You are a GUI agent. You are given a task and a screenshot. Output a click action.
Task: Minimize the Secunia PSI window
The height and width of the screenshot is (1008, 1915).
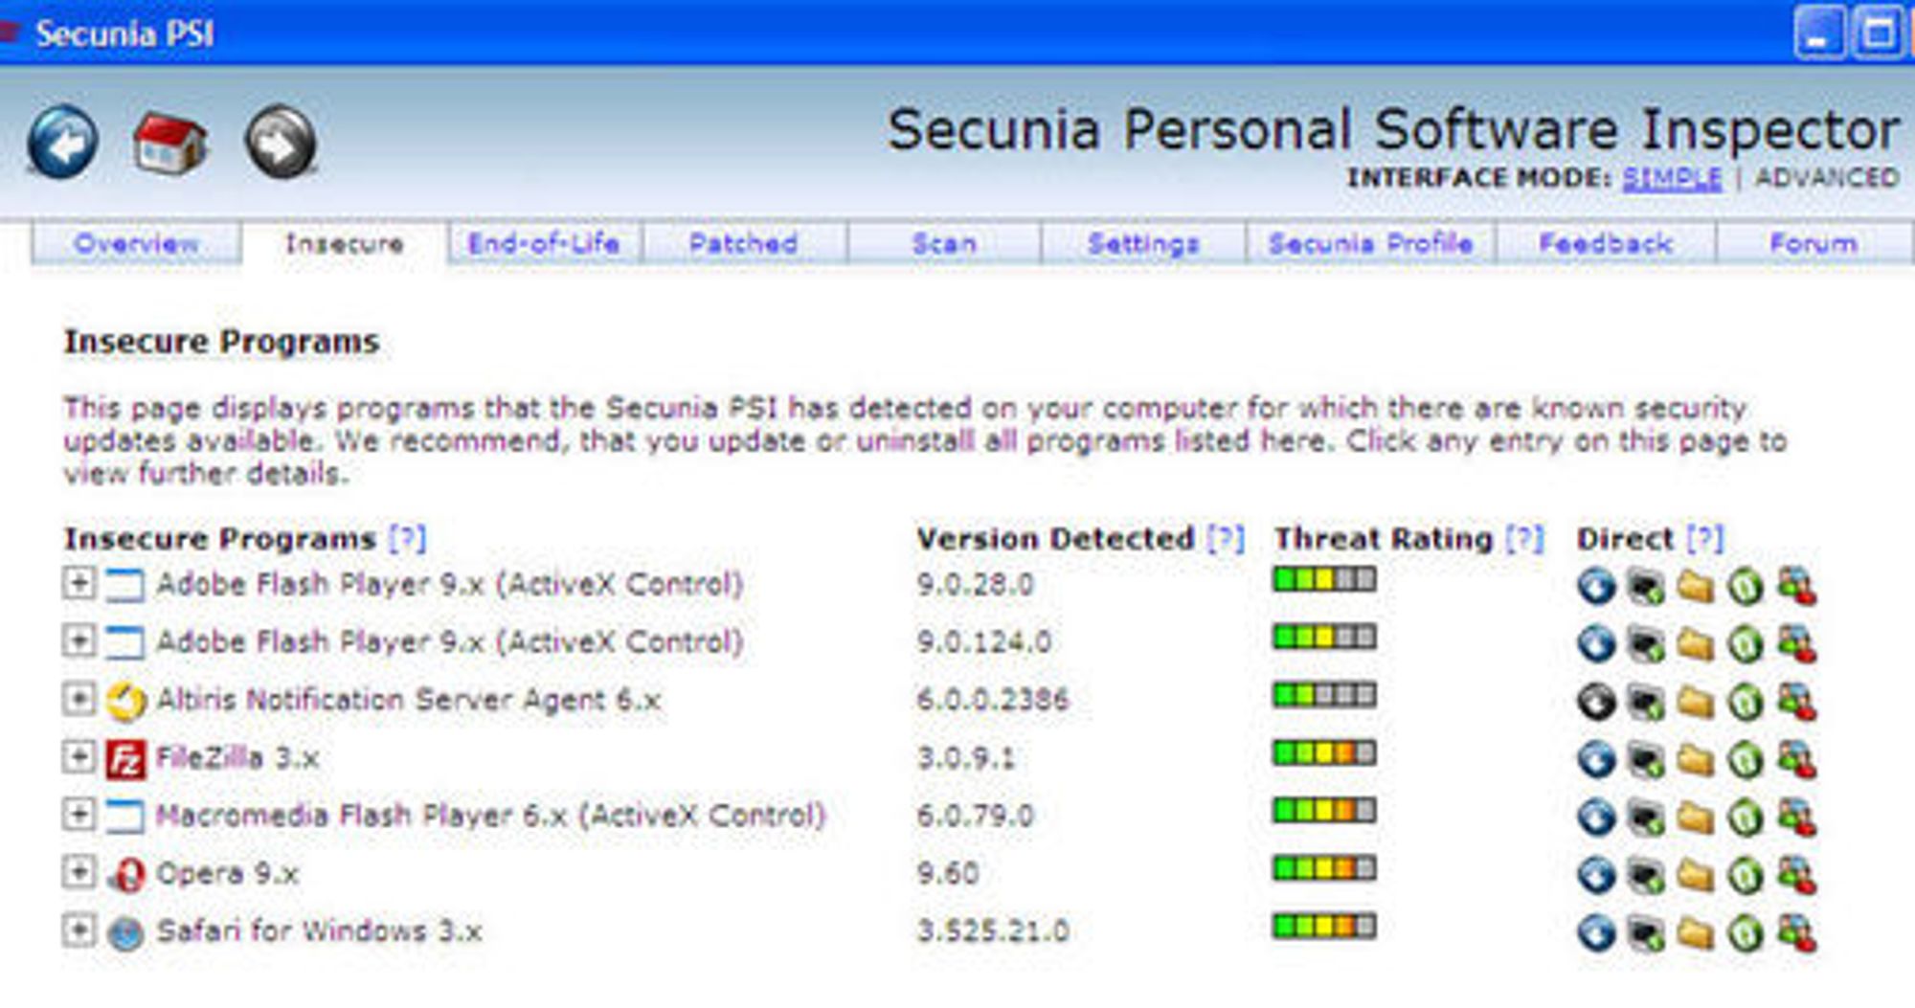pyautogui.click(x=1818, y=34)
